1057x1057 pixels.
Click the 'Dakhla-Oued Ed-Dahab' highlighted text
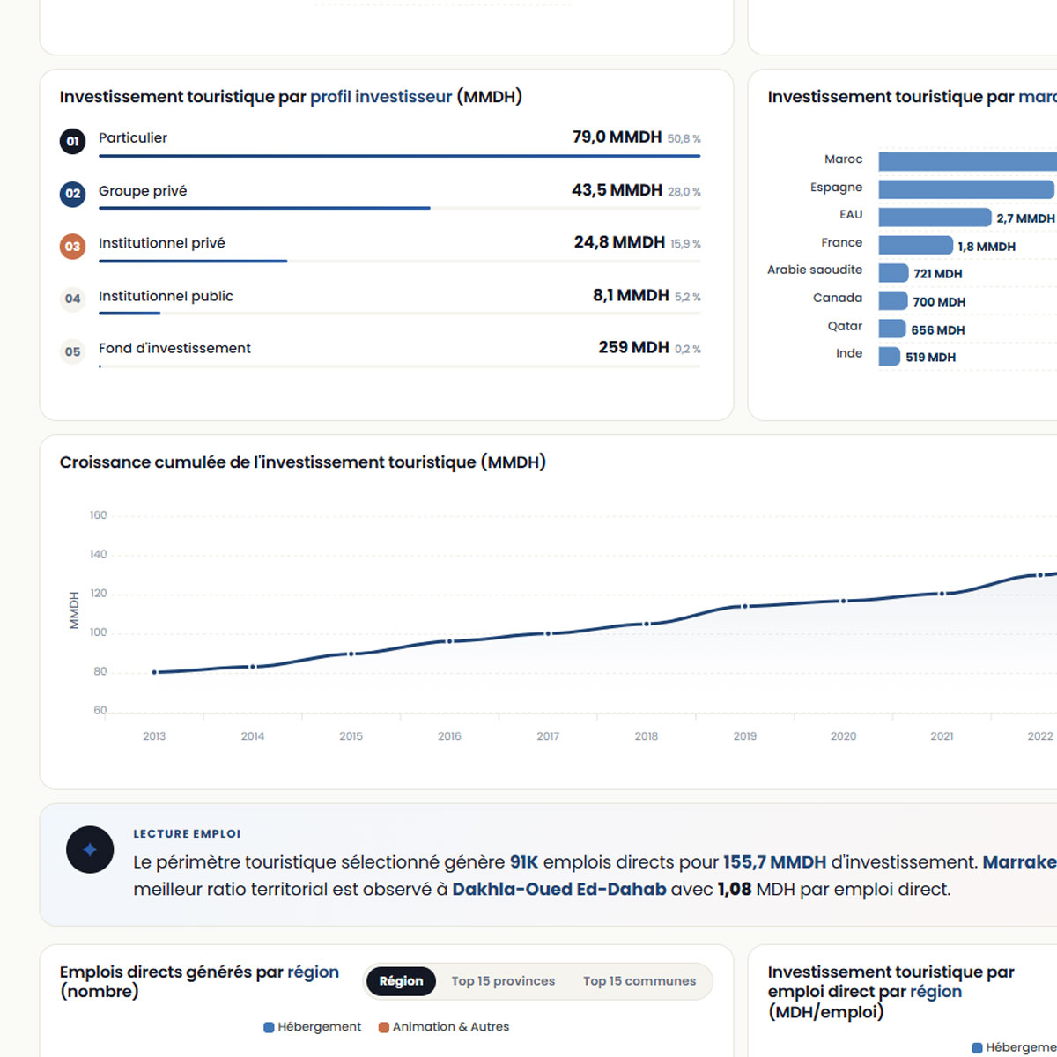pos(559,890)
